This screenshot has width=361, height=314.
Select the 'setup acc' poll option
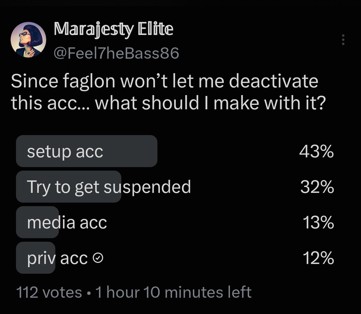tap(175, 151)
